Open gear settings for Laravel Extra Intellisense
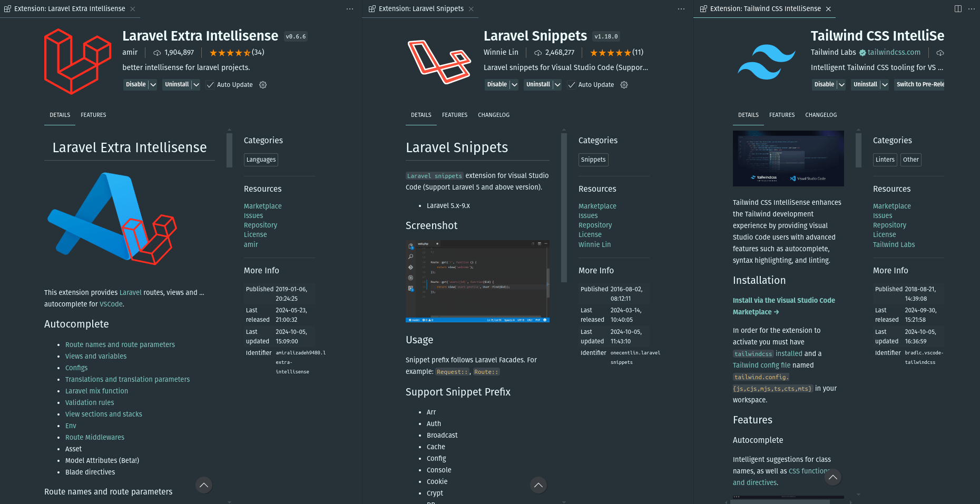Screen dimensions: 980x504 pos(263,85)
